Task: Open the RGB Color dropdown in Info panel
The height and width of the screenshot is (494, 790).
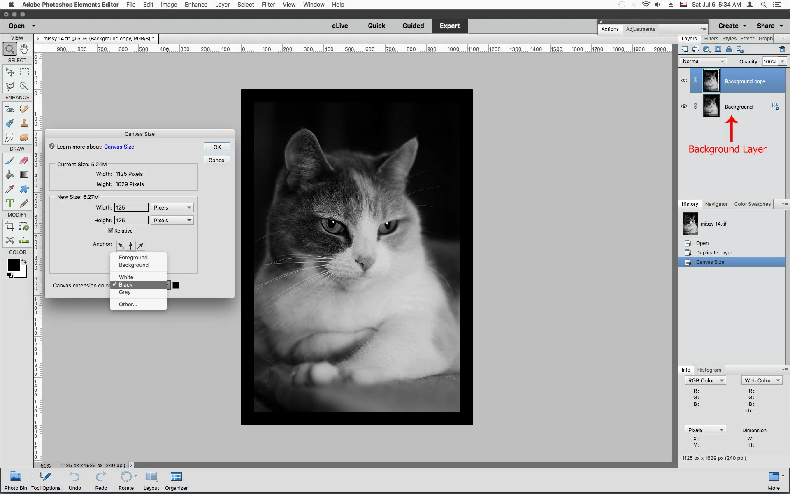Action: click(x=705, y=380)
